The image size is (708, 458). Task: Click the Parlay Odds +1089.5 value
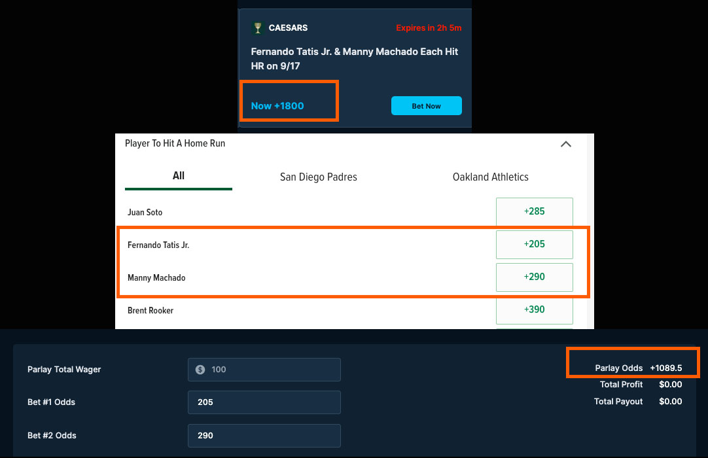point(666,368)
